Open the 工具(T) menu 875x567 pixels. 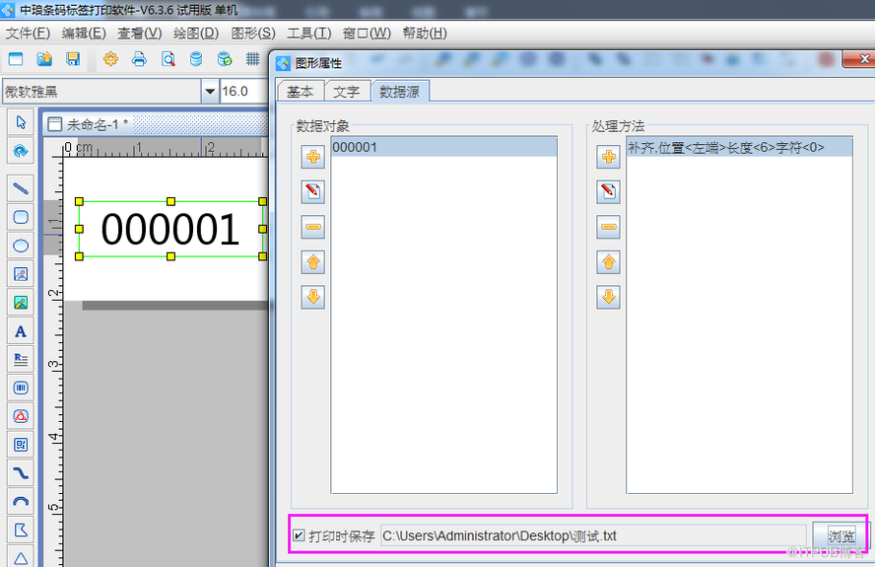click(308, 33)
